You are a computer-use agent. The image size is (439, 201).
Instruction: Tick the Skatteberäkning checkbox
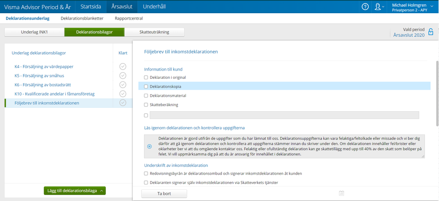(146, 105)
